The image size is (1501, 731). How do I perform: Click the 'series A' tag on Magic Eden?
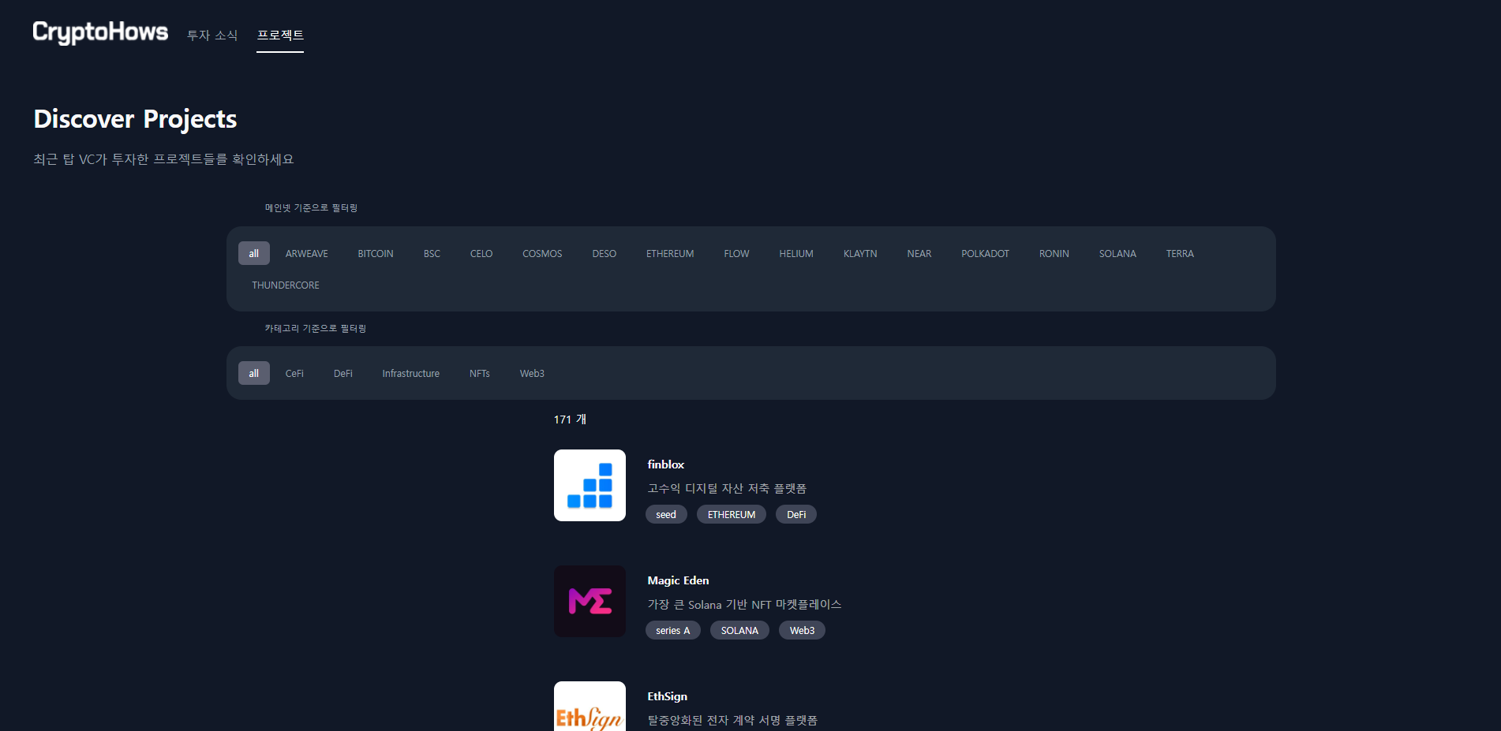(x=673, y=630)
